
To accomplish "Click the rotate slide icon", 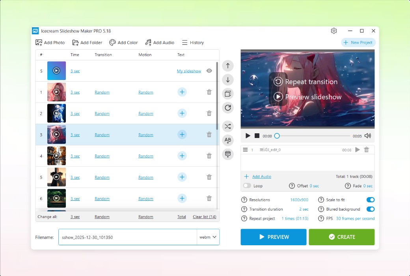I will click(228, 107).
